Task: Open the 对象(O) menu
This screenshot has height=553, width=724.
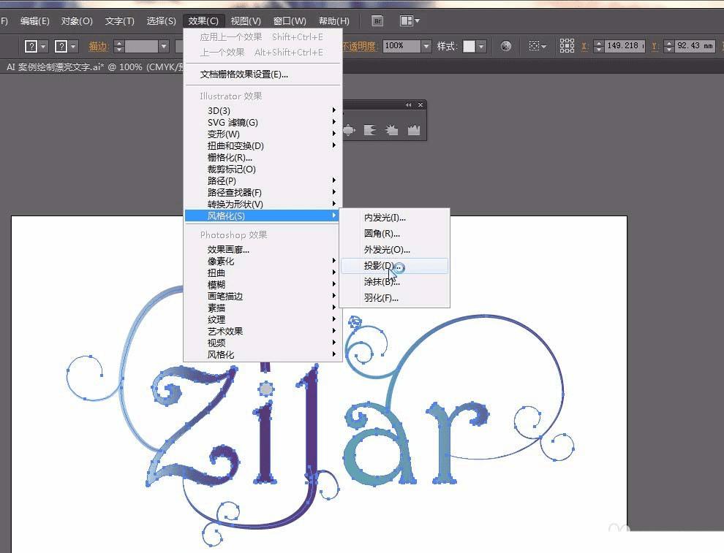Action: [77, 21]
